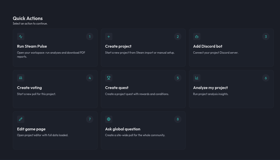This screenshot has height=160, width=280.
Task: Start Add Discord bot action
Action: tap(231, 48)
